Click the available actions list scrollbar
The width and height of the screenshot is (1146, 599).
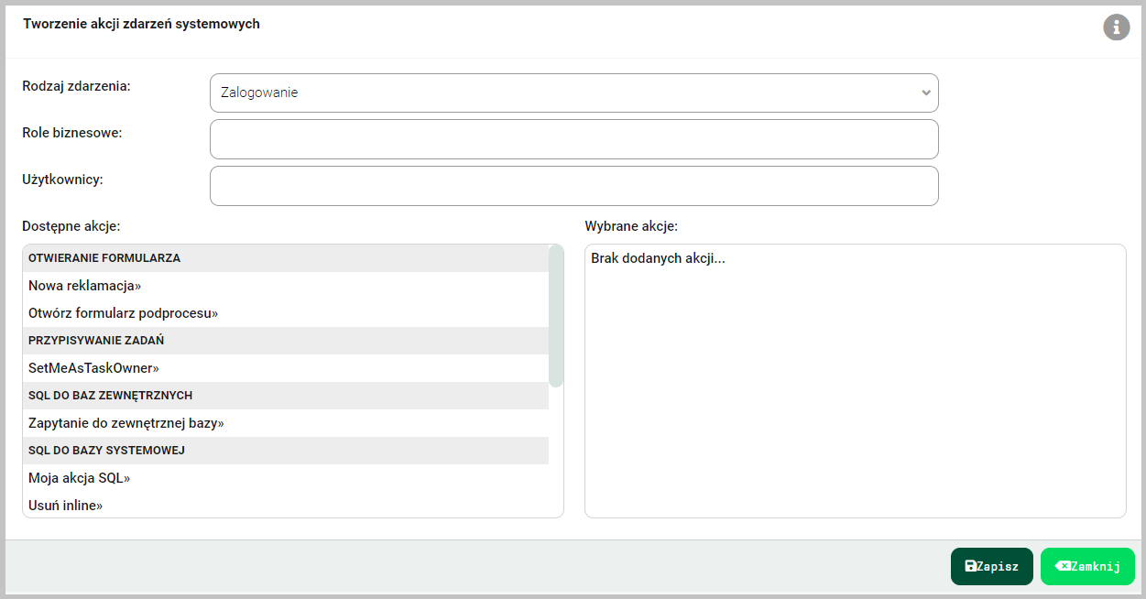(x=556, y=316)
